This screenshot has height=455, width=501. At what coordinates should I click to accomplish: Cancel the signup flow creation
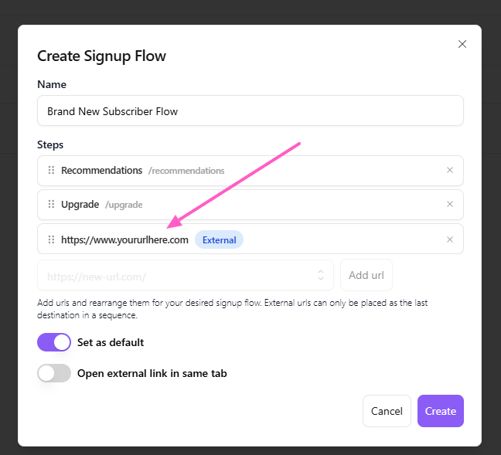coord(387,411)
